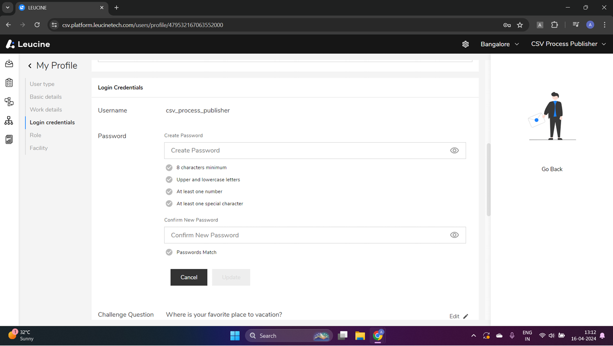Expand the hidden icons chevron in system tray
Screen dimensions: 613x346
click(473, 335)
